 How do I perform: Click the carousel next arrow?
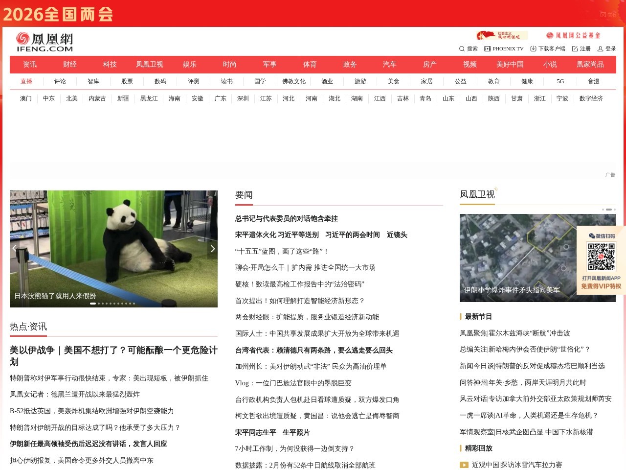pos(212,249)
